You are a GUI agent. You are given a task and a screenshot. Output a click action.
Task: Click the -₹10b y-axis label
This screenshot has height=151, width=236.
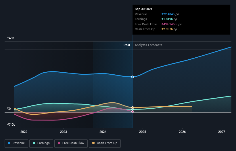tap(11, 124)
